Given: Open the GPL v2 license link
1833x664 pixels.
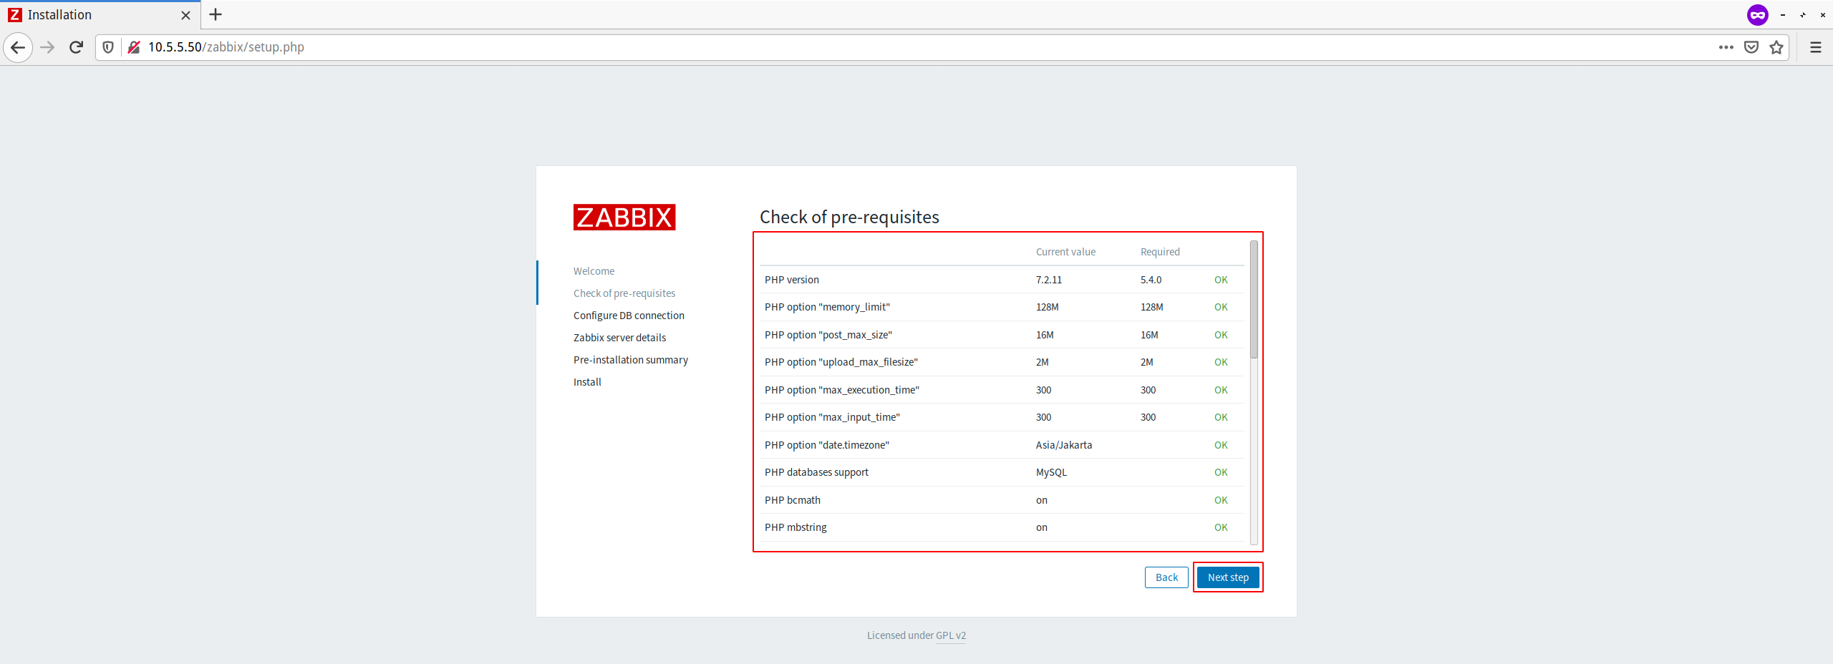Looking at the screenshot, I should 951,635.
